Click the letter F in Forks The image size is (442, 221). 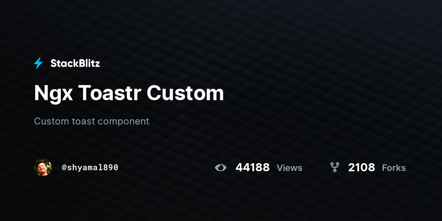point(385,168)
